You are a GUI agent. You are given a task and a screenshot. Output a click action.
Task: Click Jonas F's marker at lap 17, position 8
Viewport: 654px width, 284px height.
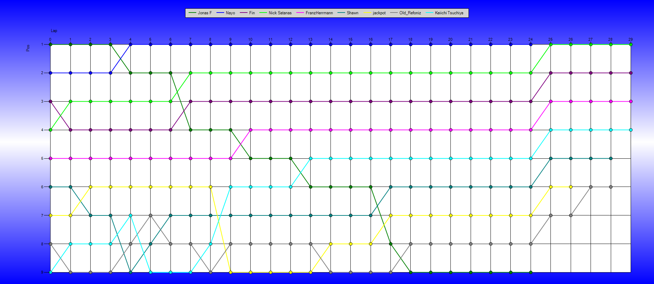[x=390, y=244]
